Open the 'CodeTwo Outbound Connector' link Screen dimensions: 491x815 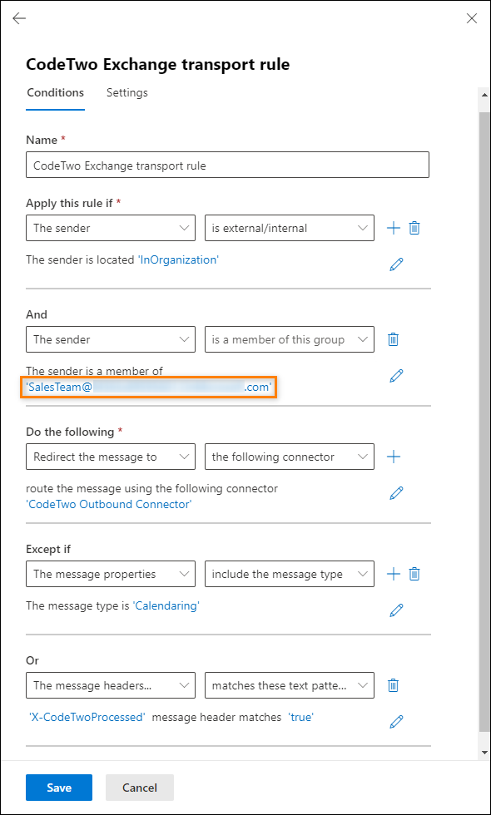click(109, 504)
